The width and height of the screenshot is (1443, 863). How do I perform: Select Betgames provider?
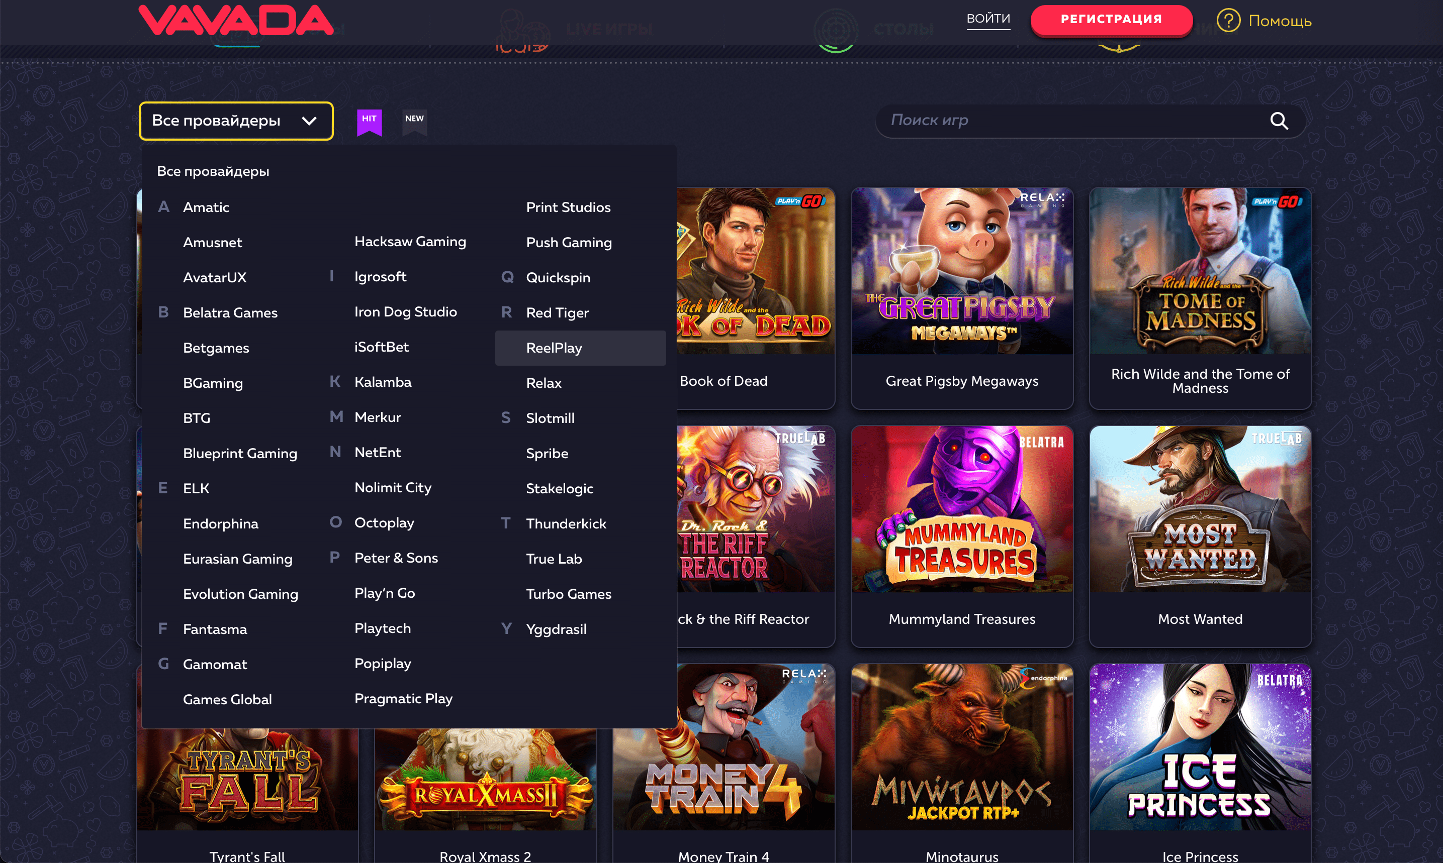coord(216,348)
